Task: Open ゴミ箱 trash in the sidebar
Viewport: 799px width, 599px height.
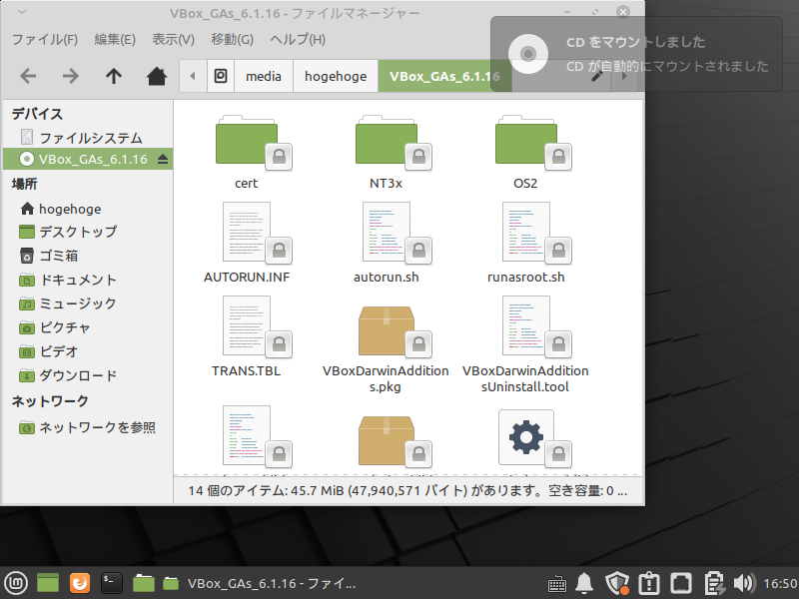Action: coord(88,256)
